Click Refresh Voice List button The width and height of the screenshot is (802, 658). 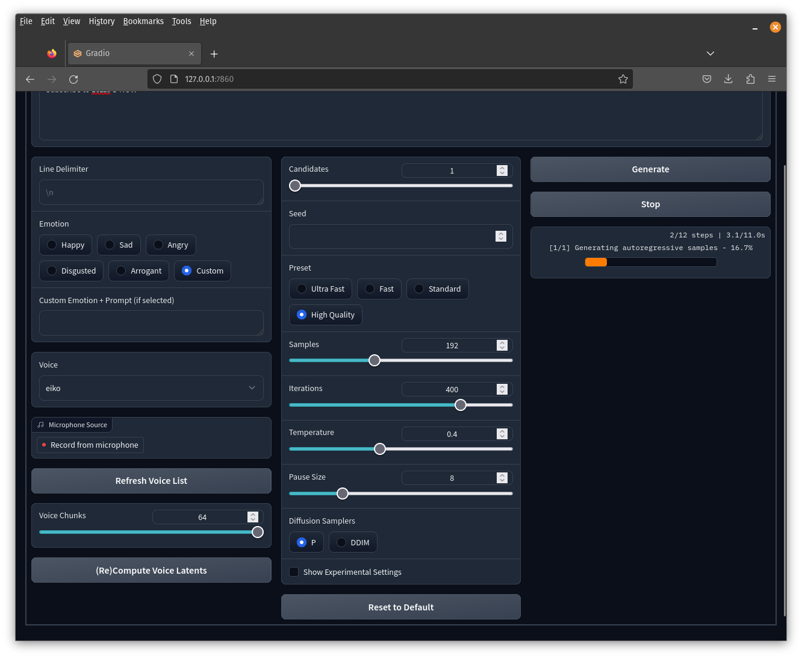(151, 481)
